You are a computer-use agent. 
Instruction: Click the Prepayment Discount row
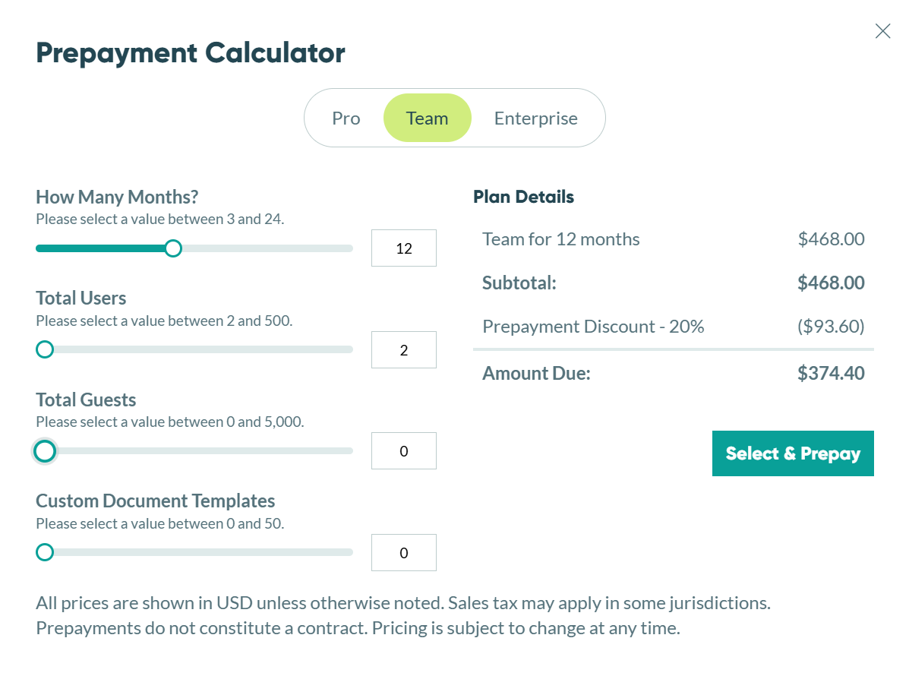[673, 326]
